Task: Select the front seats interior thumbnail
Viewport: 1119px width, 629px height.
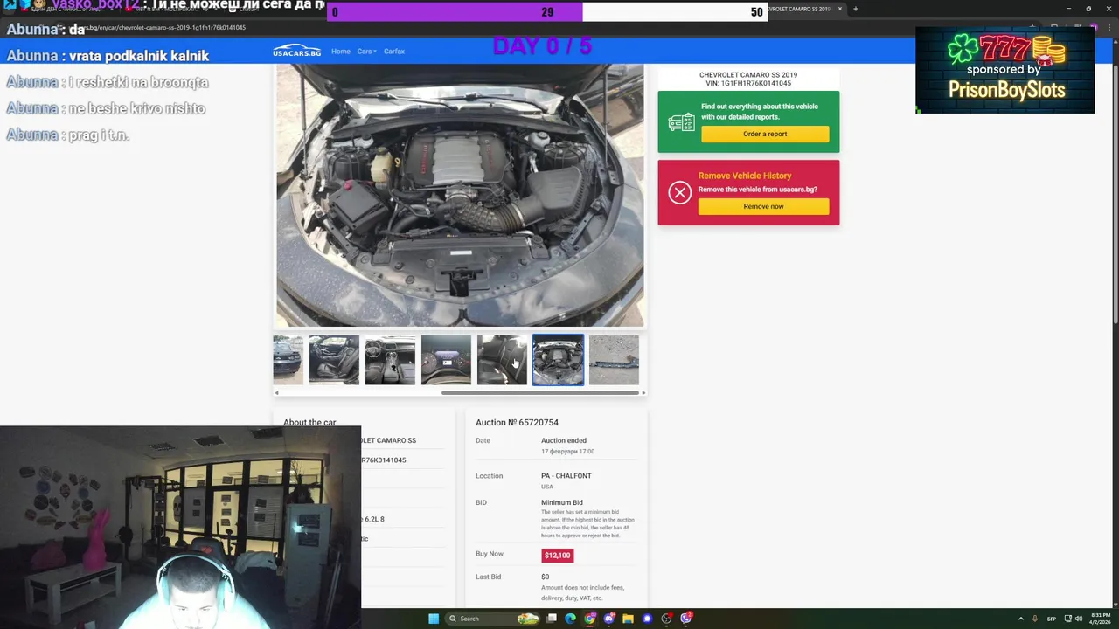Action: [x=334, y=359]
